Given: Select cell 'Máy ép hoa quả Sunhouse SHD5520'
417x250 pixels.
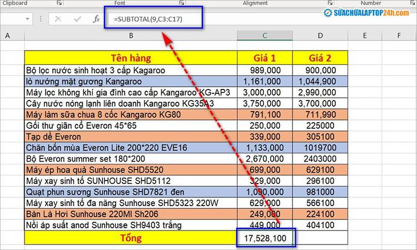Looking at the screenshot, I should 131,170.
